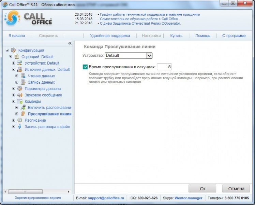Screen dimensions: 255x205
Task: Click support@calloffice.ru email link
Action: [106, 198]
